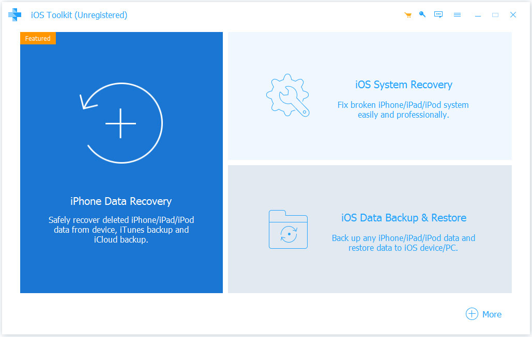Click the plus circle beside More
The height and width of the screenshot is (337, 532).
point(472,314)
